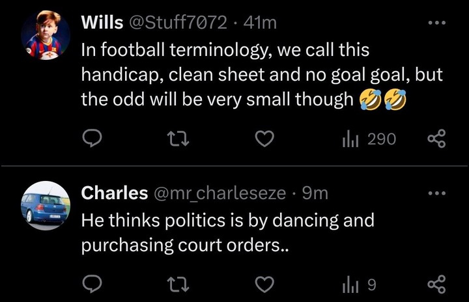This screenshot has height=302, width=469.
Task: Open the 41m timestamp on Wills' tweet
Action: pos(260,23)
